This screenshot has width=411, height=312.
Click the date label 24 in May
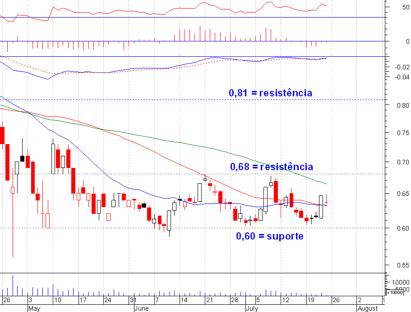[x=108, y=300]
